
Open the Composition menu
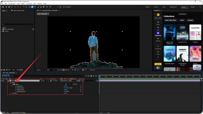tap(12, 4)
